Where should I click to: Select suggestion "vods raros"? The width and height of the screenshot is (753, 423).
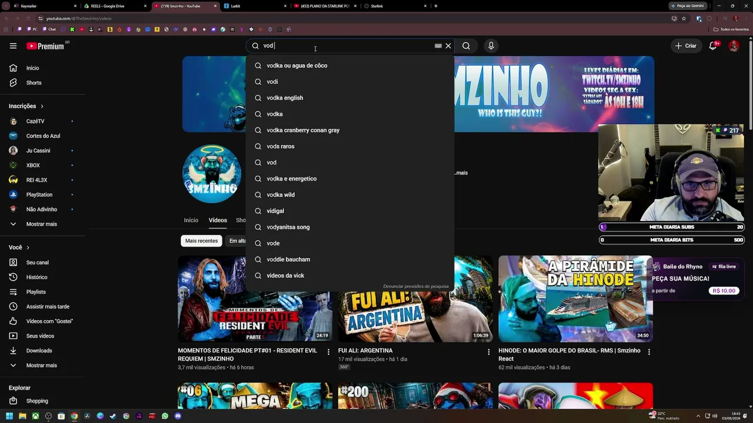point(350,146)
